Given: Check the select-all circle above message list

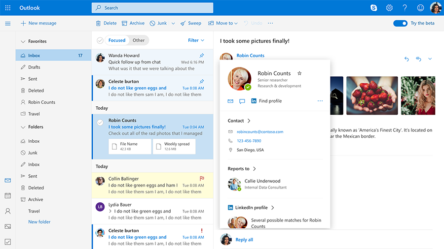Looking at the screenshot, I should 100,40.
